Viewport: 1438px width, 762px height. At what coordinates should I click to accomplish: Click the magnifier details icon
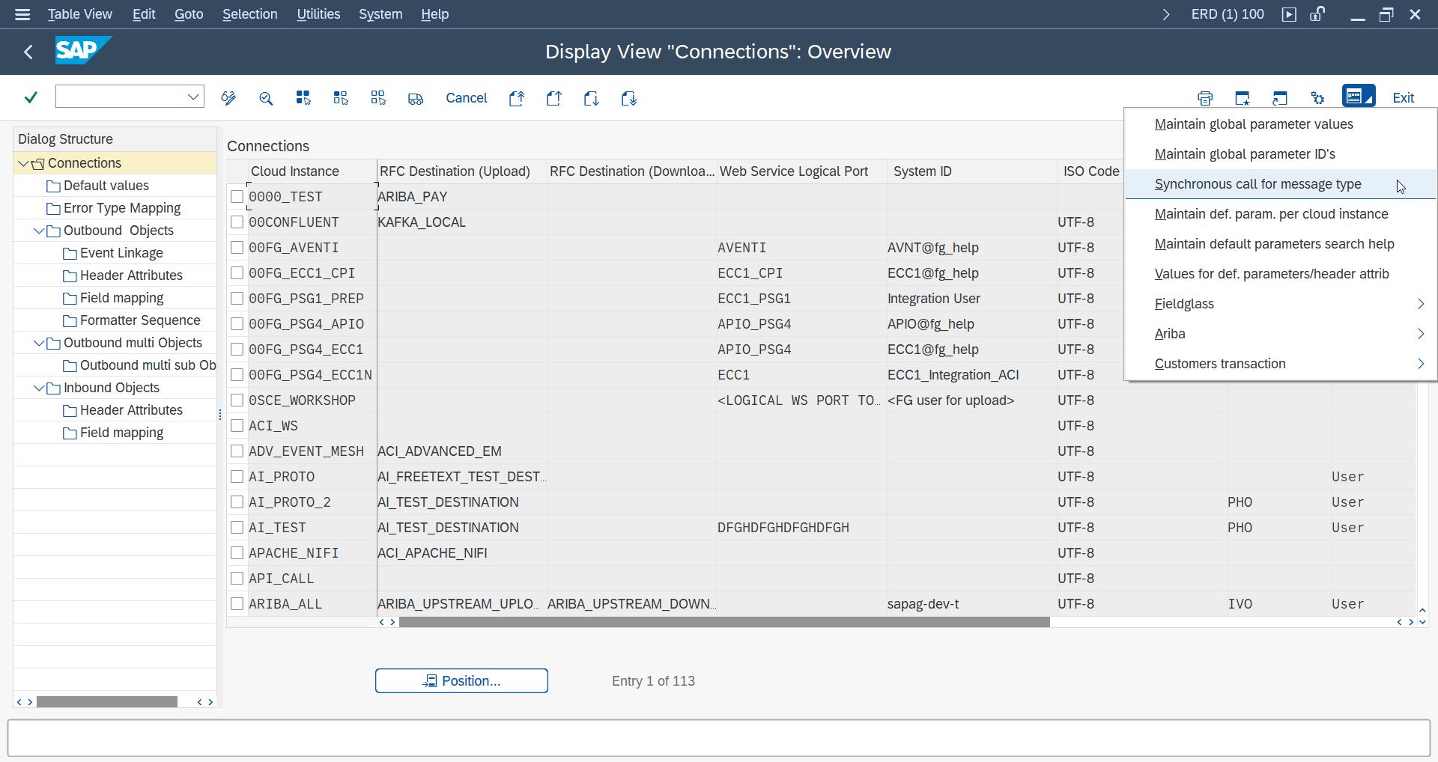[266, 98]
